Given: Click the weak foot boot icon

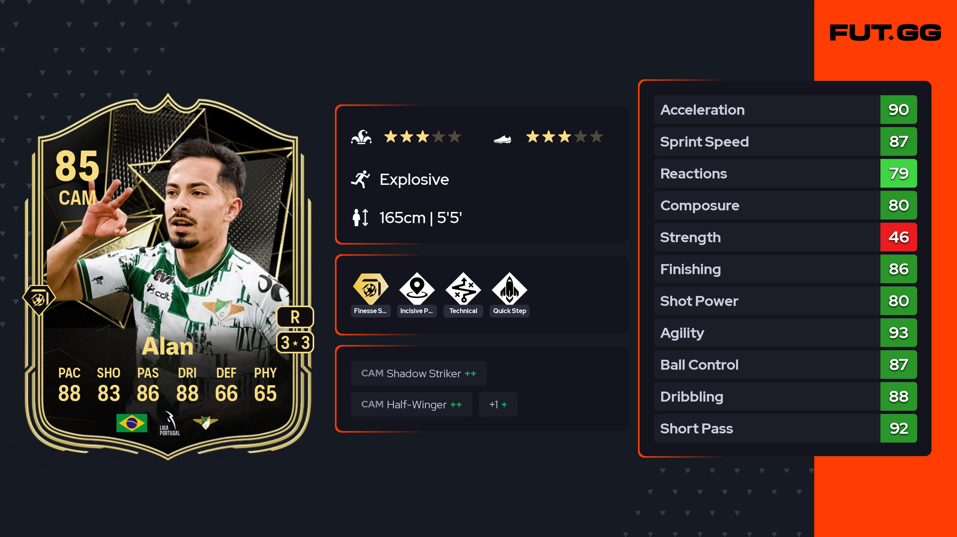Looking at the screenshot, I should click(502, 139).
